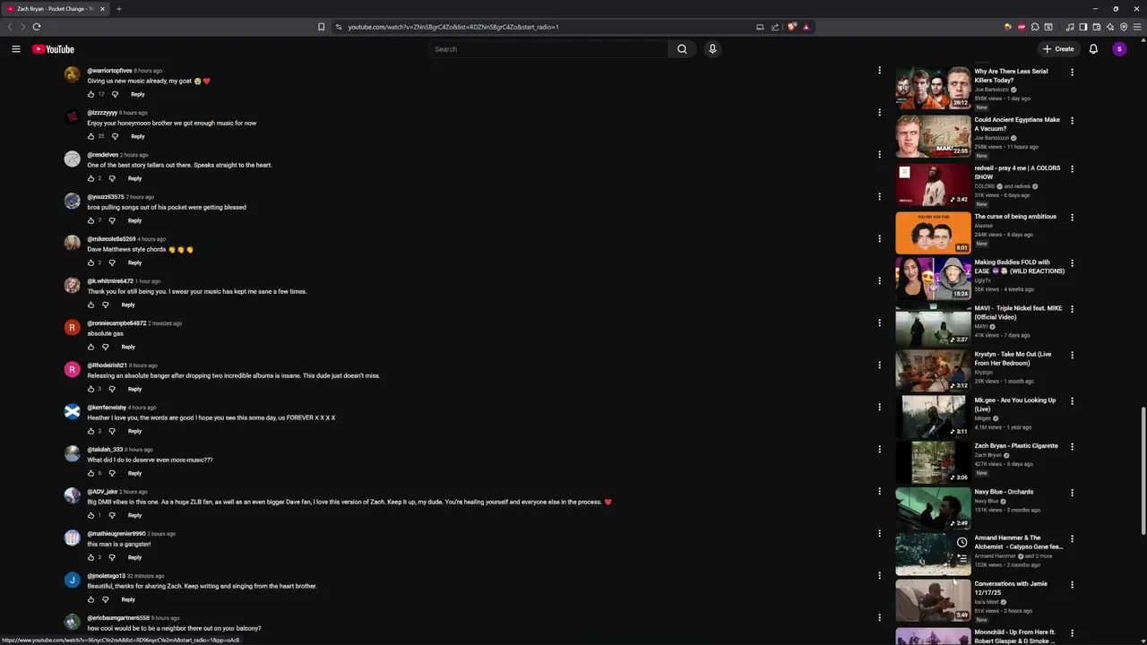Focus the YouTube search box
Image resolution: width=1147 pixels, height=645 pixels.
(x=548, y=49)
